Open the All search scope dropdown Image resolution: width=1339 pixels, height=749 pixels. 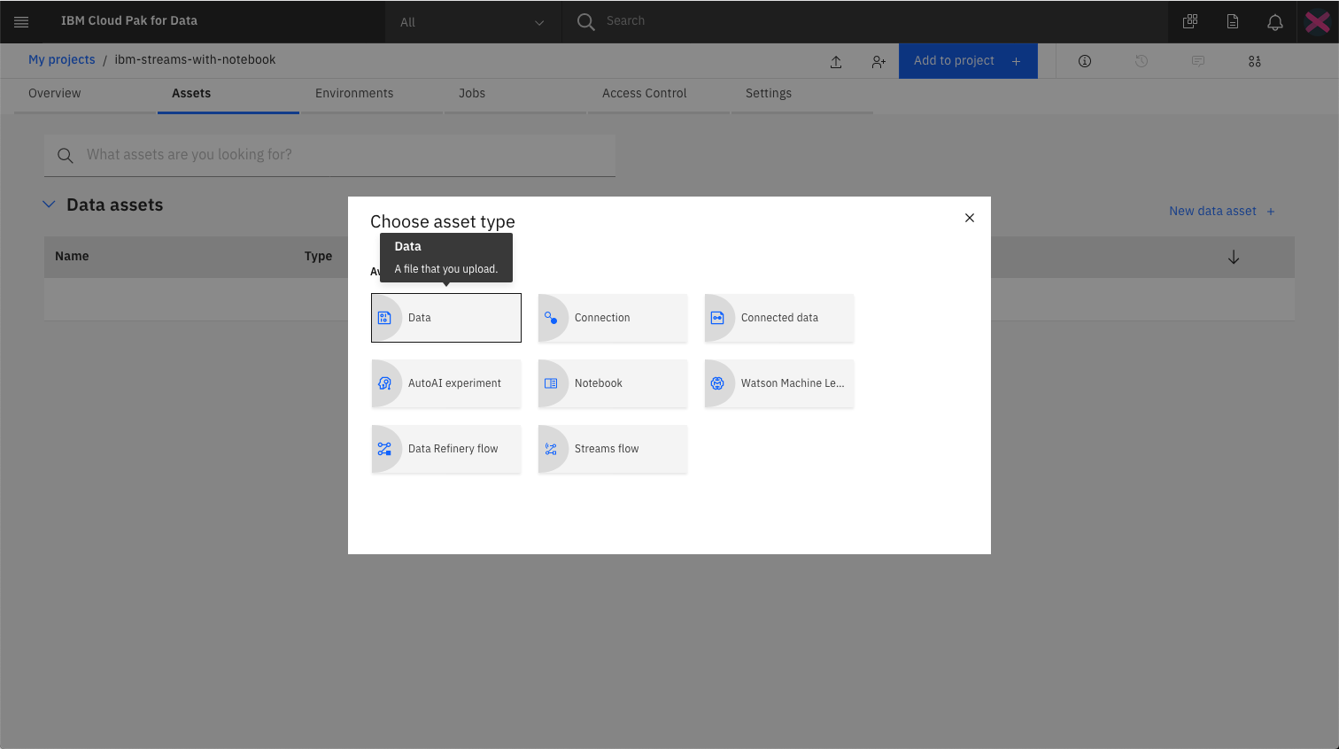tap(473, 22)
